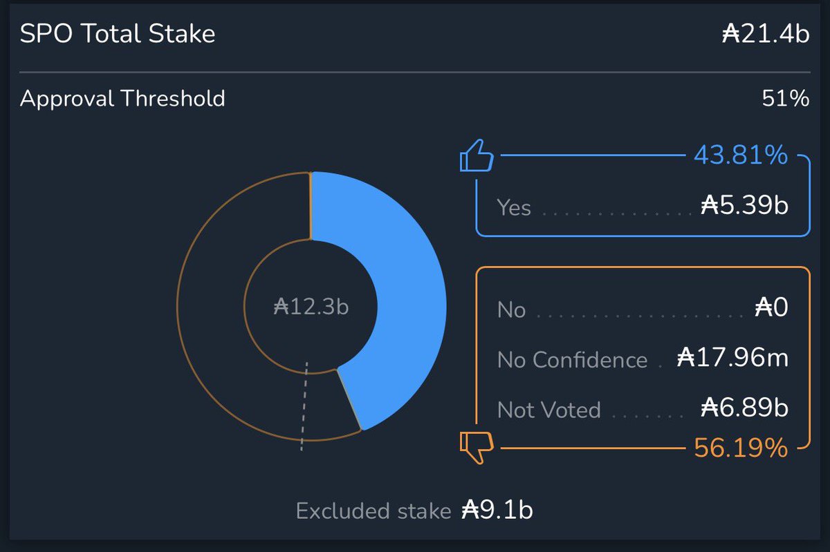Screen dimensions: 830x552
Task: Select the No row label
Action: pos(511,310)
